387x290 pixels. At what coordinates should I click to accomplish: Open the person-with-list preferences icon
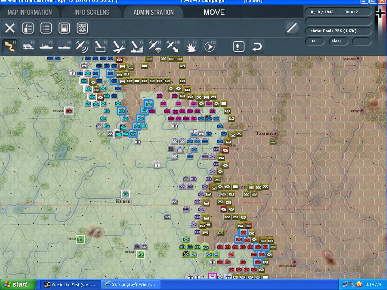tap(28, 28)
